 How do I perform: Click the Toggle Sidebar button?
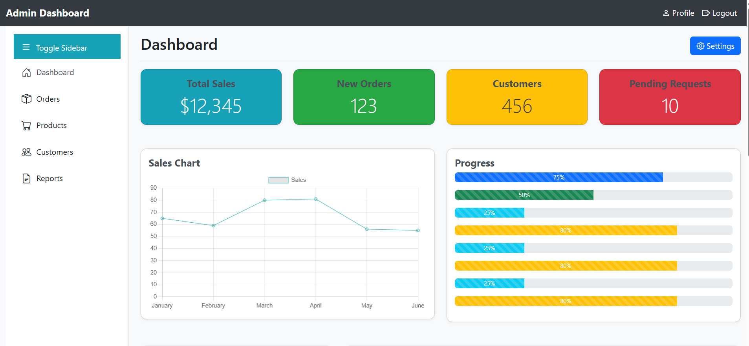point(67,47)
